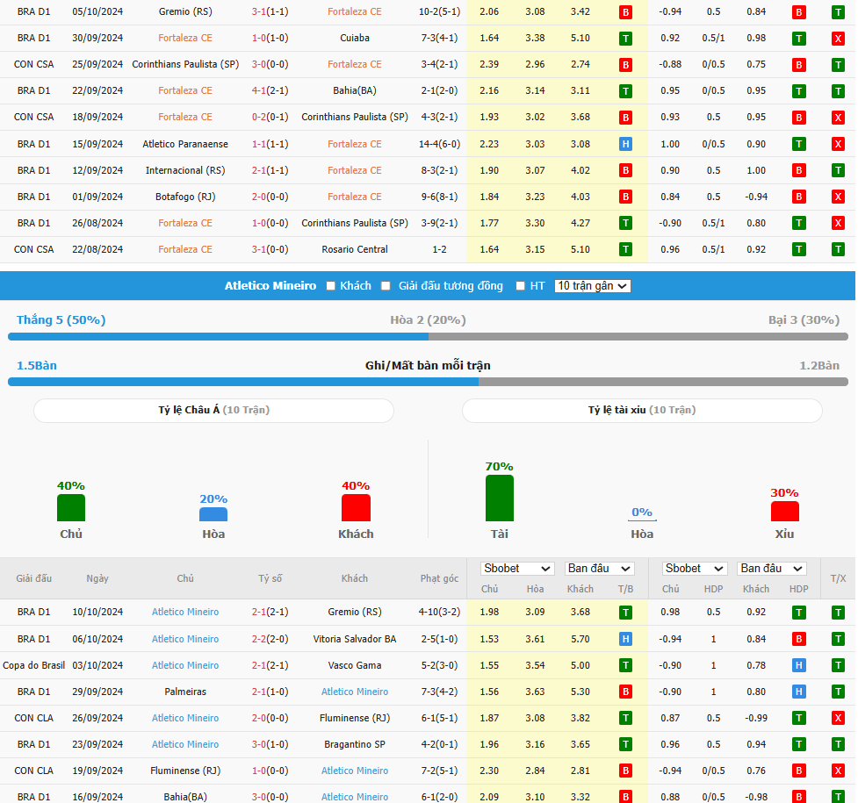Click the green T handicap badge in the 15/09/2024 Atletico Paranaense row

pos(799,144)
